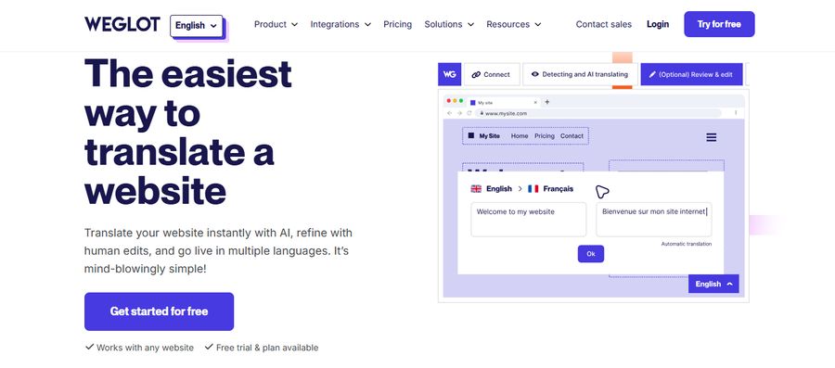The image size is (835, 368).
Task: Click the hamburger menu icon in mockup
Action: (x=711, y=137)
